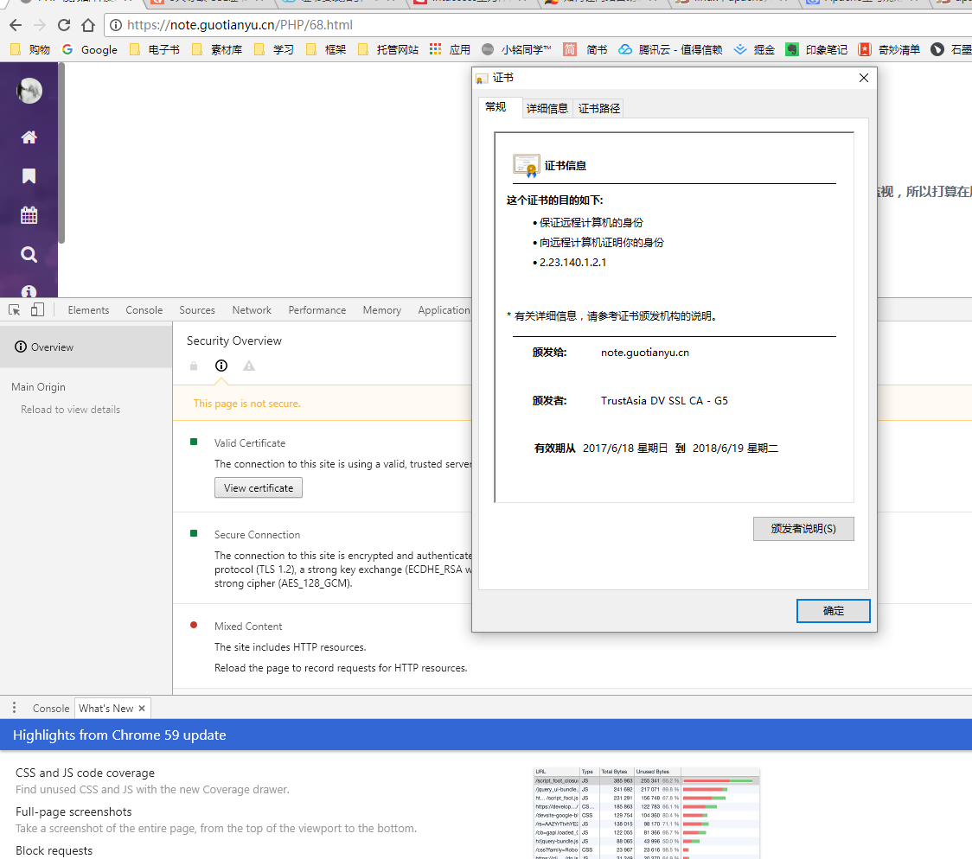Click the warning triangle in Security Overview
Viewport: 972px width, 859px height.
click(249, 366)
